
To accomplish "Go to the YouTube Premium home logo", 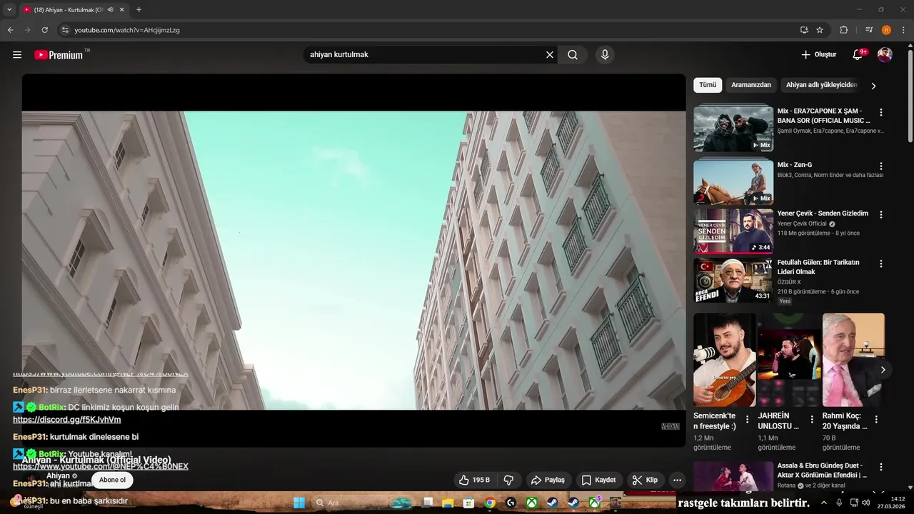I will pos(59,55).
